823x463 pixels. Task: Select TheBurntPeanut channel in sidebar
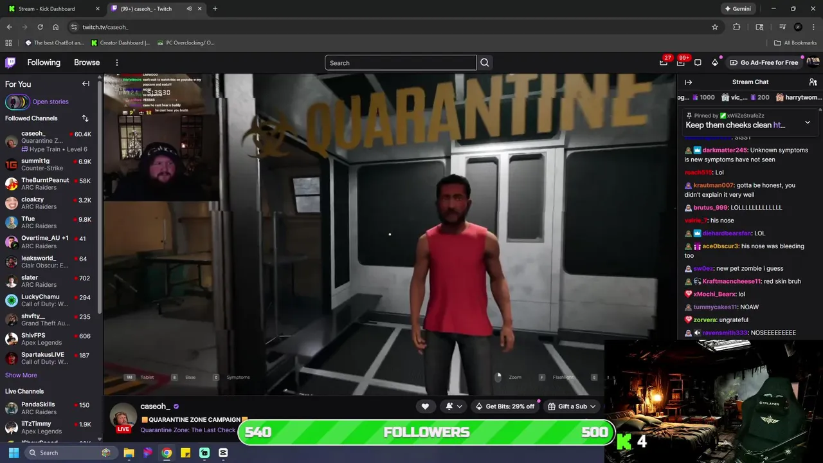(48, 184)
